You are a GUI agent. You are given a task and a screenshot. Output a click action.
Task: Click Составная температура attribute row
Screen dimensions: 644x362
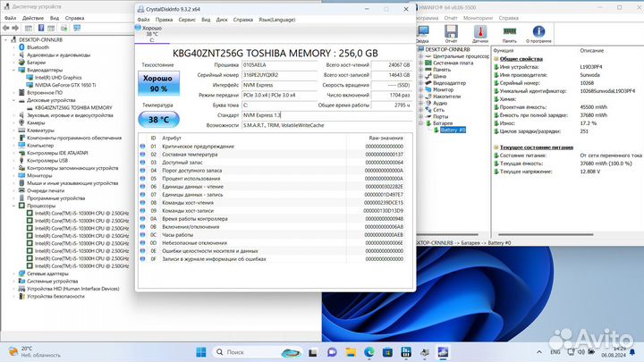pos(271,155)
